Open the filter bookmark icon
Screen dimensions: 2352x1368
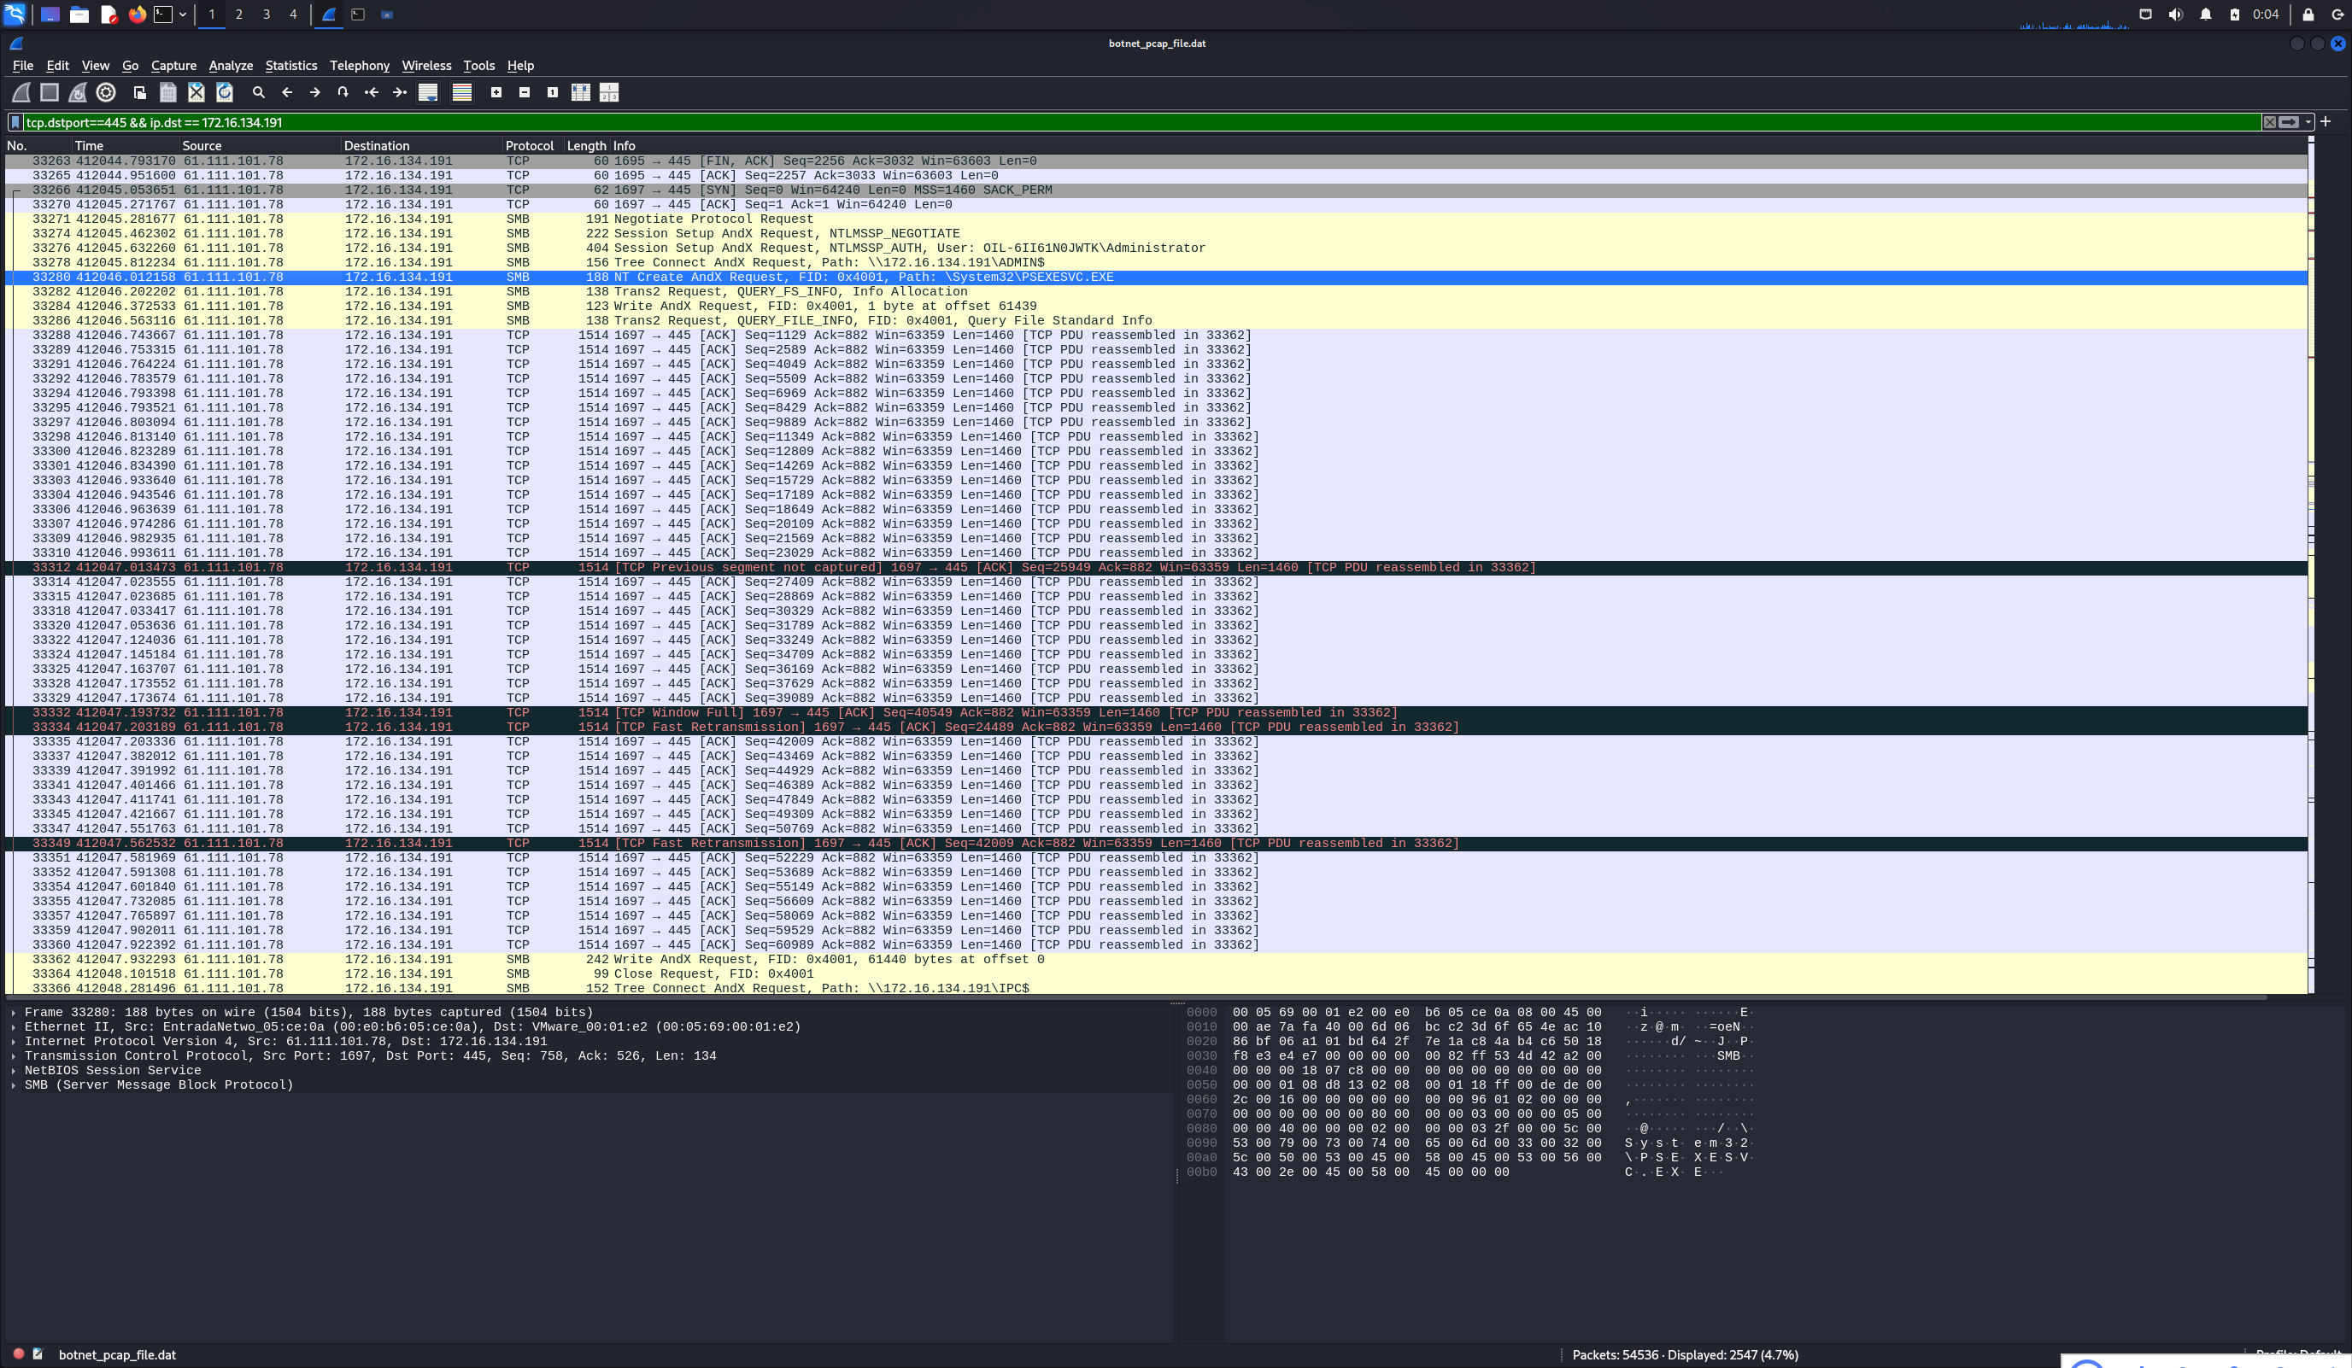coord(15,122)
